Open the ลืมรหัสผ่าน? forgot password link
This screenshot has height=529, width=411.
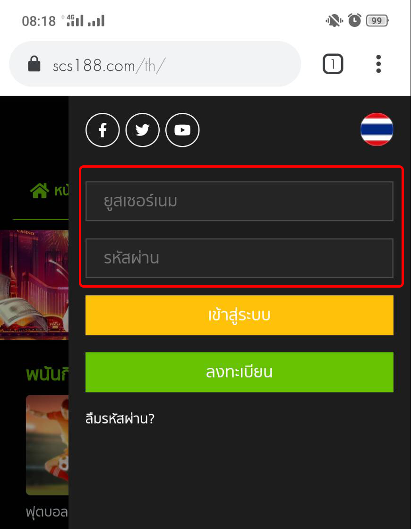point(120,418)
